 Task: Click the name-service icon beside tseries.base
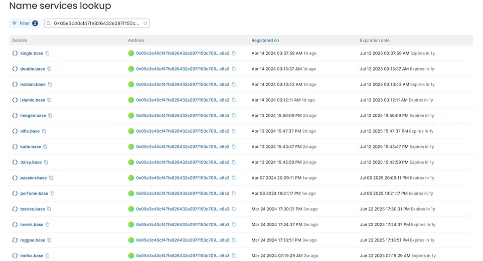point(15,209)
